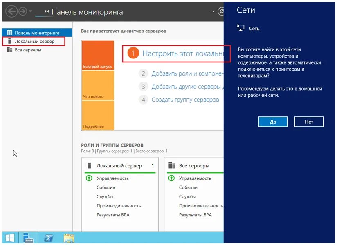The image size is (337, 245).
Task: Open File Explorer from the taskbar
Action: [x=69, y=238]
